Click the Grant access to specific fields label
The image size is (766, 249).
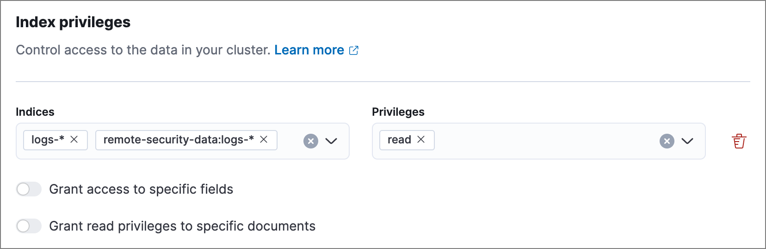click(x=141, y=189)
